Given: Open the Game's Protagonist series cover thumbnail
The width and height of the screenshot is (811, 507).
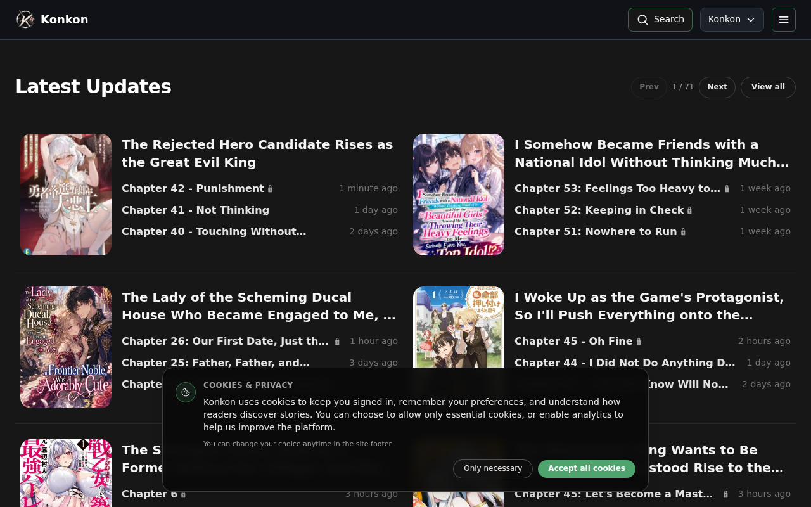Looking at the screenshot, I should 459,328.
